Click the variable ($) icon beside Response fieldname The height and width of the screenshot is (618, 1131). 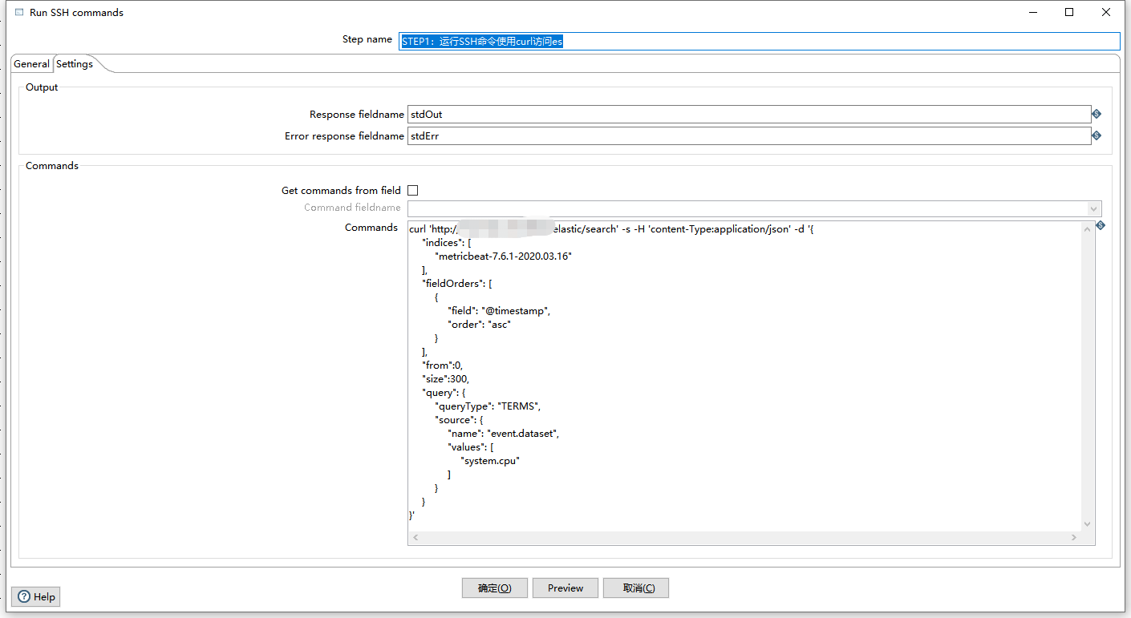pos(1097,114)
